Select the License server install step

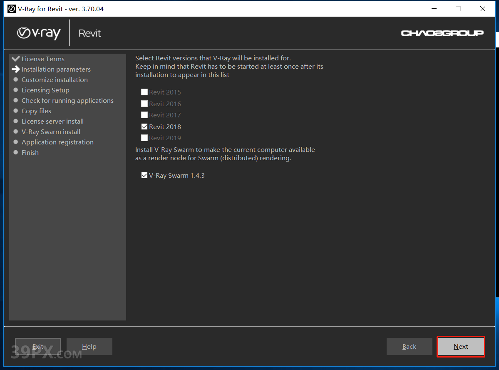[52, 121]
